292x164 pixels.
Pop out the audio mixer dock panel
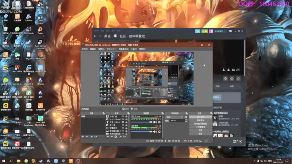tap(162, 113)
